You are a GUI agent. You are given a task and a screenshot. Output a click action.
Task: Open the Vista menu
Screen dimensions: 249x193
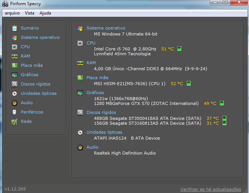[29, 13]
